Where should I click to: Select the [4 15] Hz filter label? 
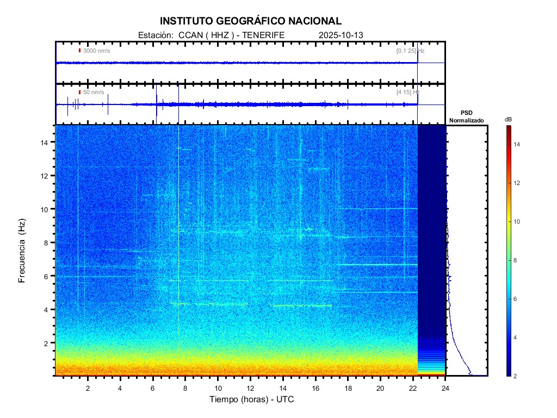tap(408, 92)
